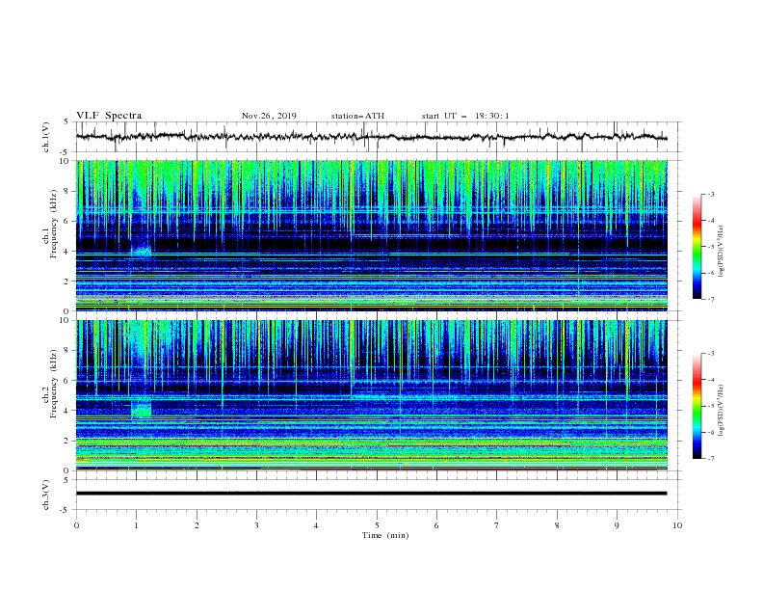Click the "1" tick on the time axis

137,525
